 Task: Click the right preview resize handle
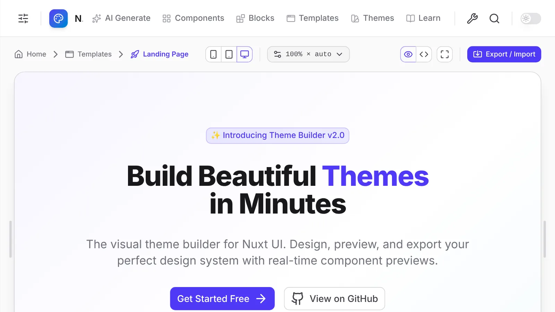(x=545, y=239)
